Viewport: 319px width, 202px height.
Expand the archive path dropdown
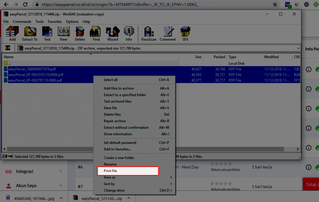298,48
